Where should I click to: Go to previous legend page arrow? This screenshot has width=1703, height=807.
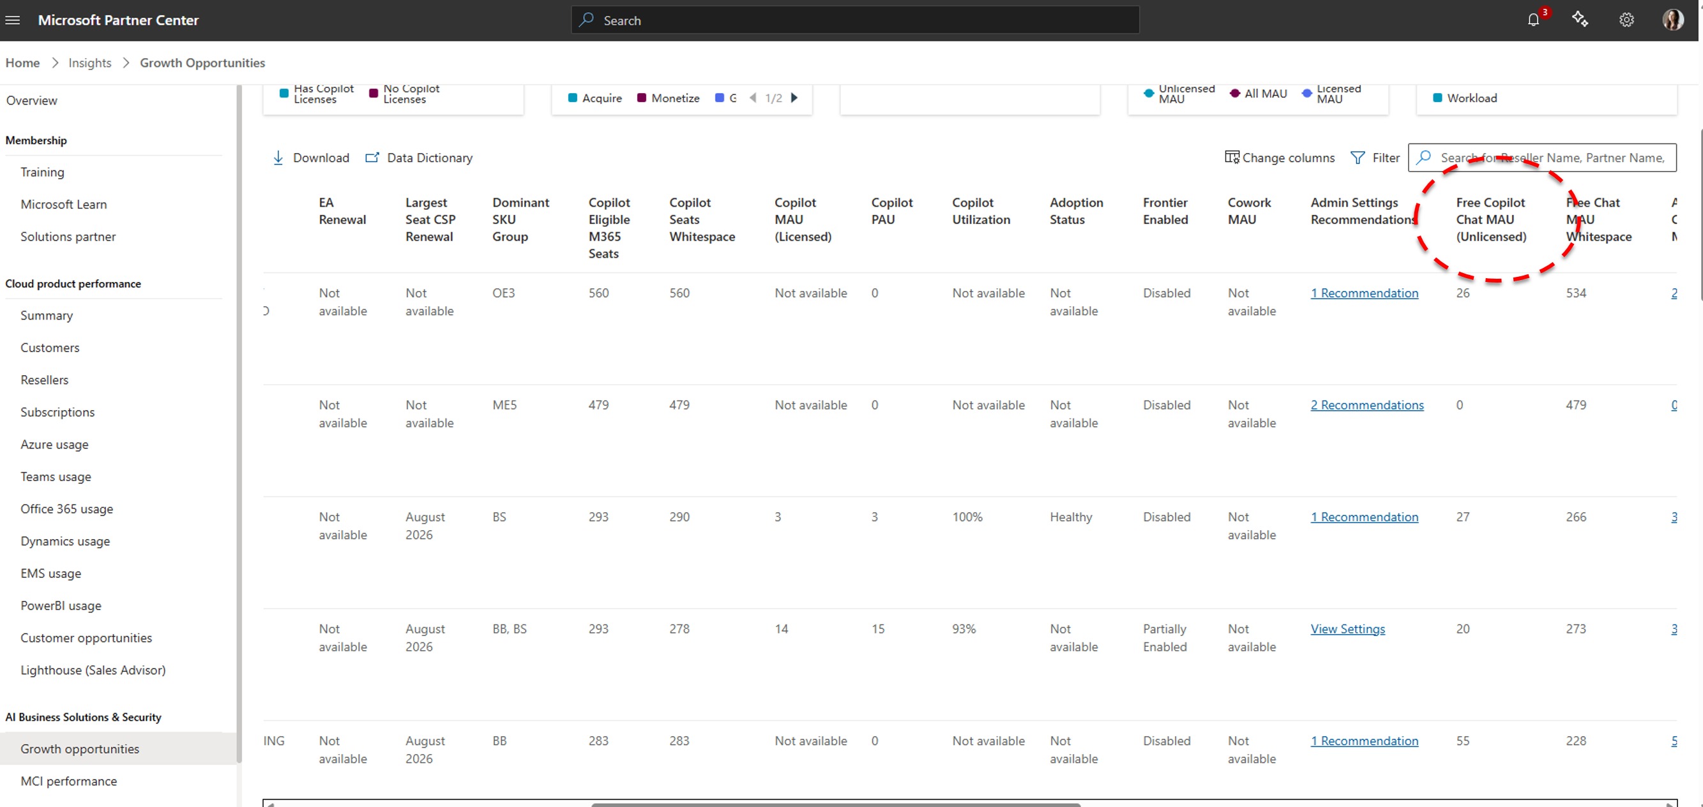click(x=752, y=98)
